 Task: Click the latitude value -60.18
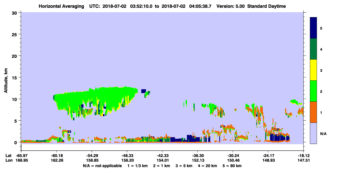click(x=57, y=156)
